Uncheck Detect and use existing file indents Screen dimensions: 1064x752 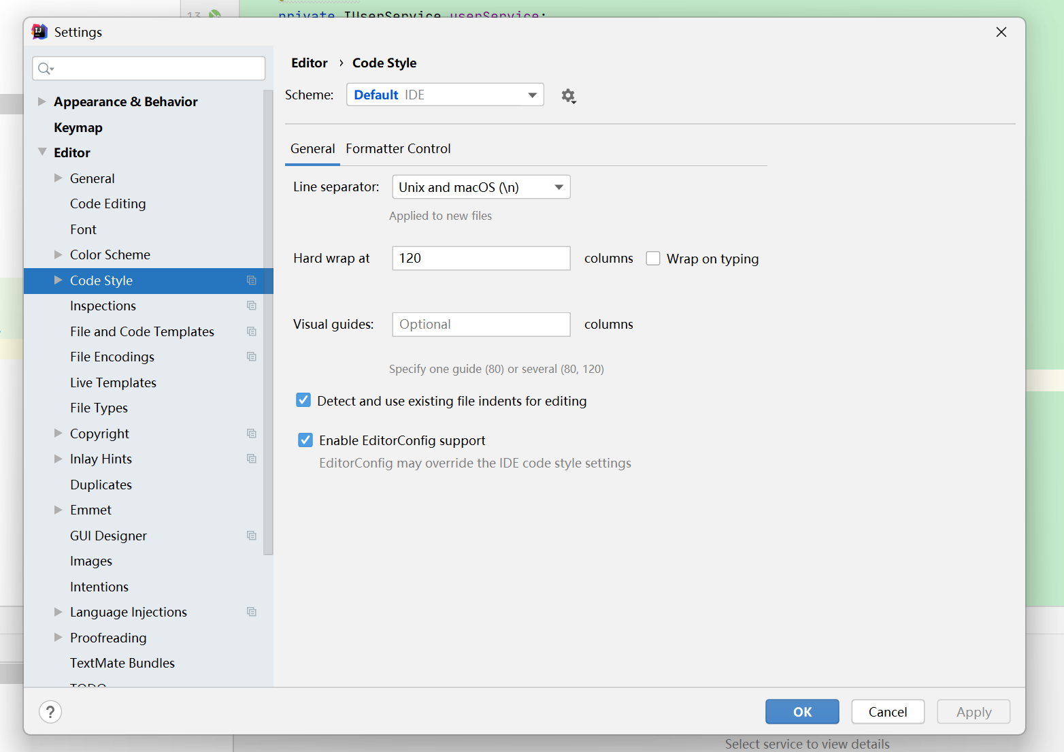click(x=303, y=400)
